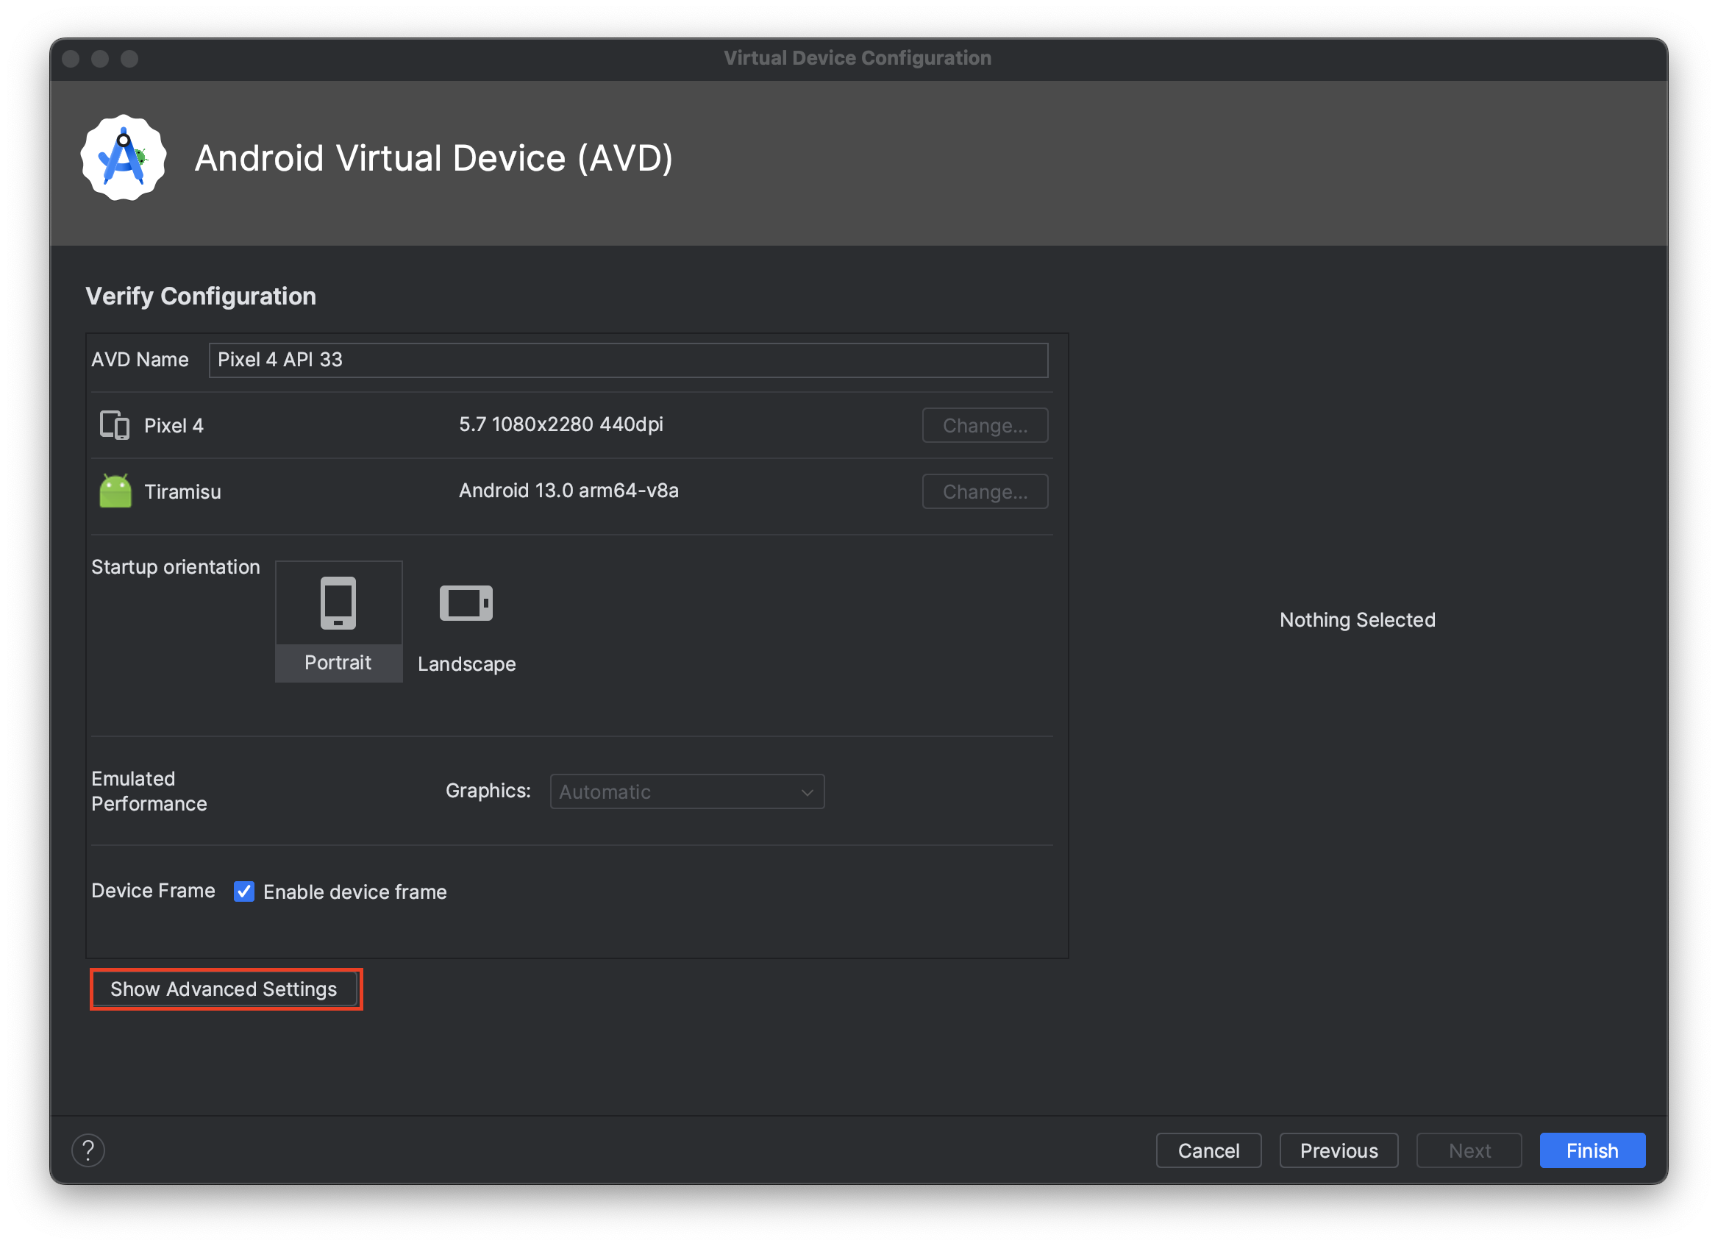Go back with the Previous button
Image resolution: width=1718 pixels, height=1246 pixels.
coord(1338,1150)
